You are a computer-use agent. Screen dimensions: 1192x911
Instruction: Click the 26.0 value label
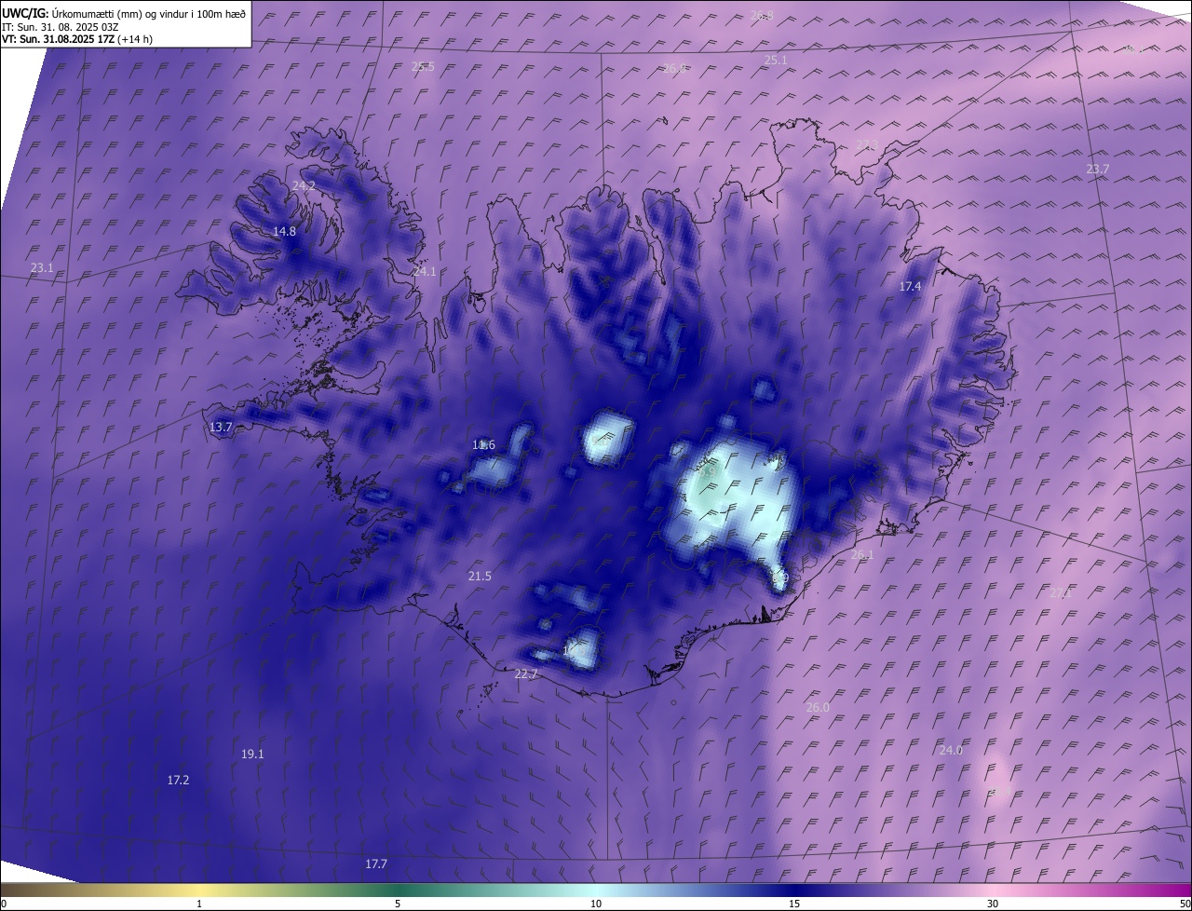tap(817, 707)
